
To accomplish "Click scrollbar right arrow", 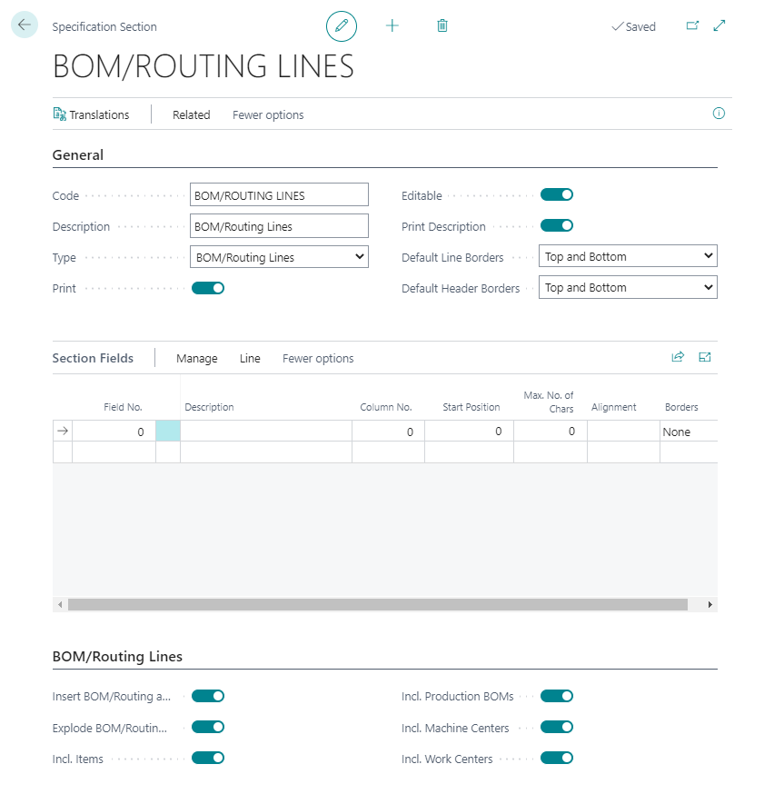I will [710, 605].
